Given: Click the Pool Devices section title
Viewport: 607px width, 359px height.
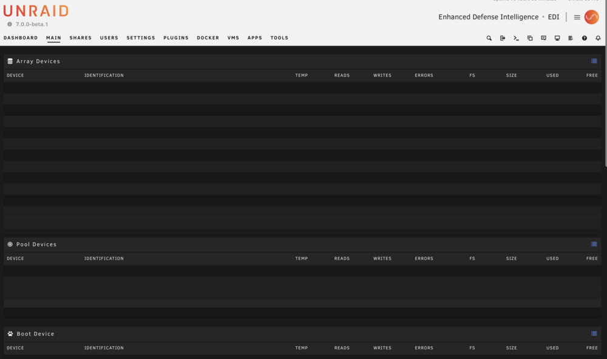Looking at the screenshot, I should tap(36, 244).
